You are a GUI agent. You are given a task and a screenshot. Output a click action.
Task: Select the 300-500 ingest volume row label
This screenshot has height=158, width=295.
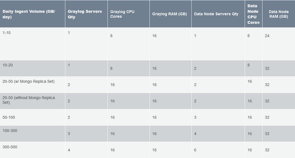click(x=11, y=147)
